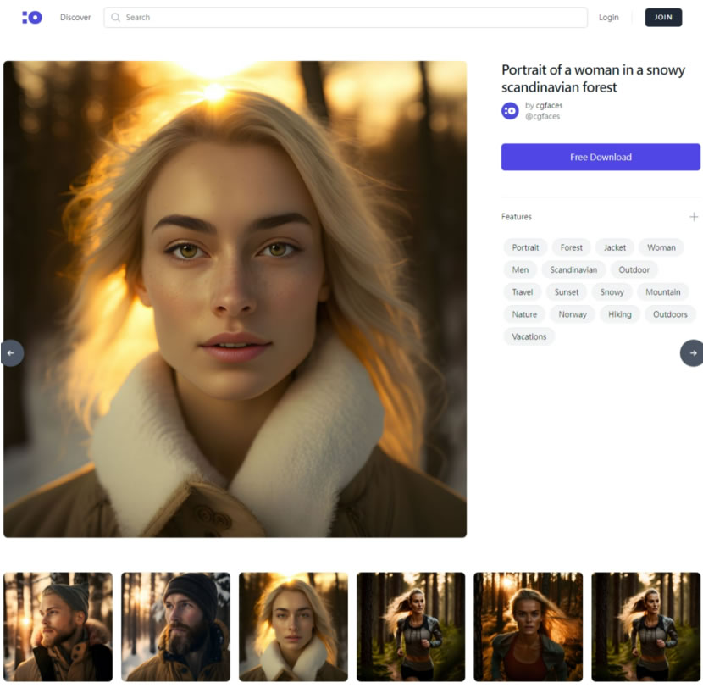Select the Outdoor tag
The image size is (703, 688).
point(634,269)
